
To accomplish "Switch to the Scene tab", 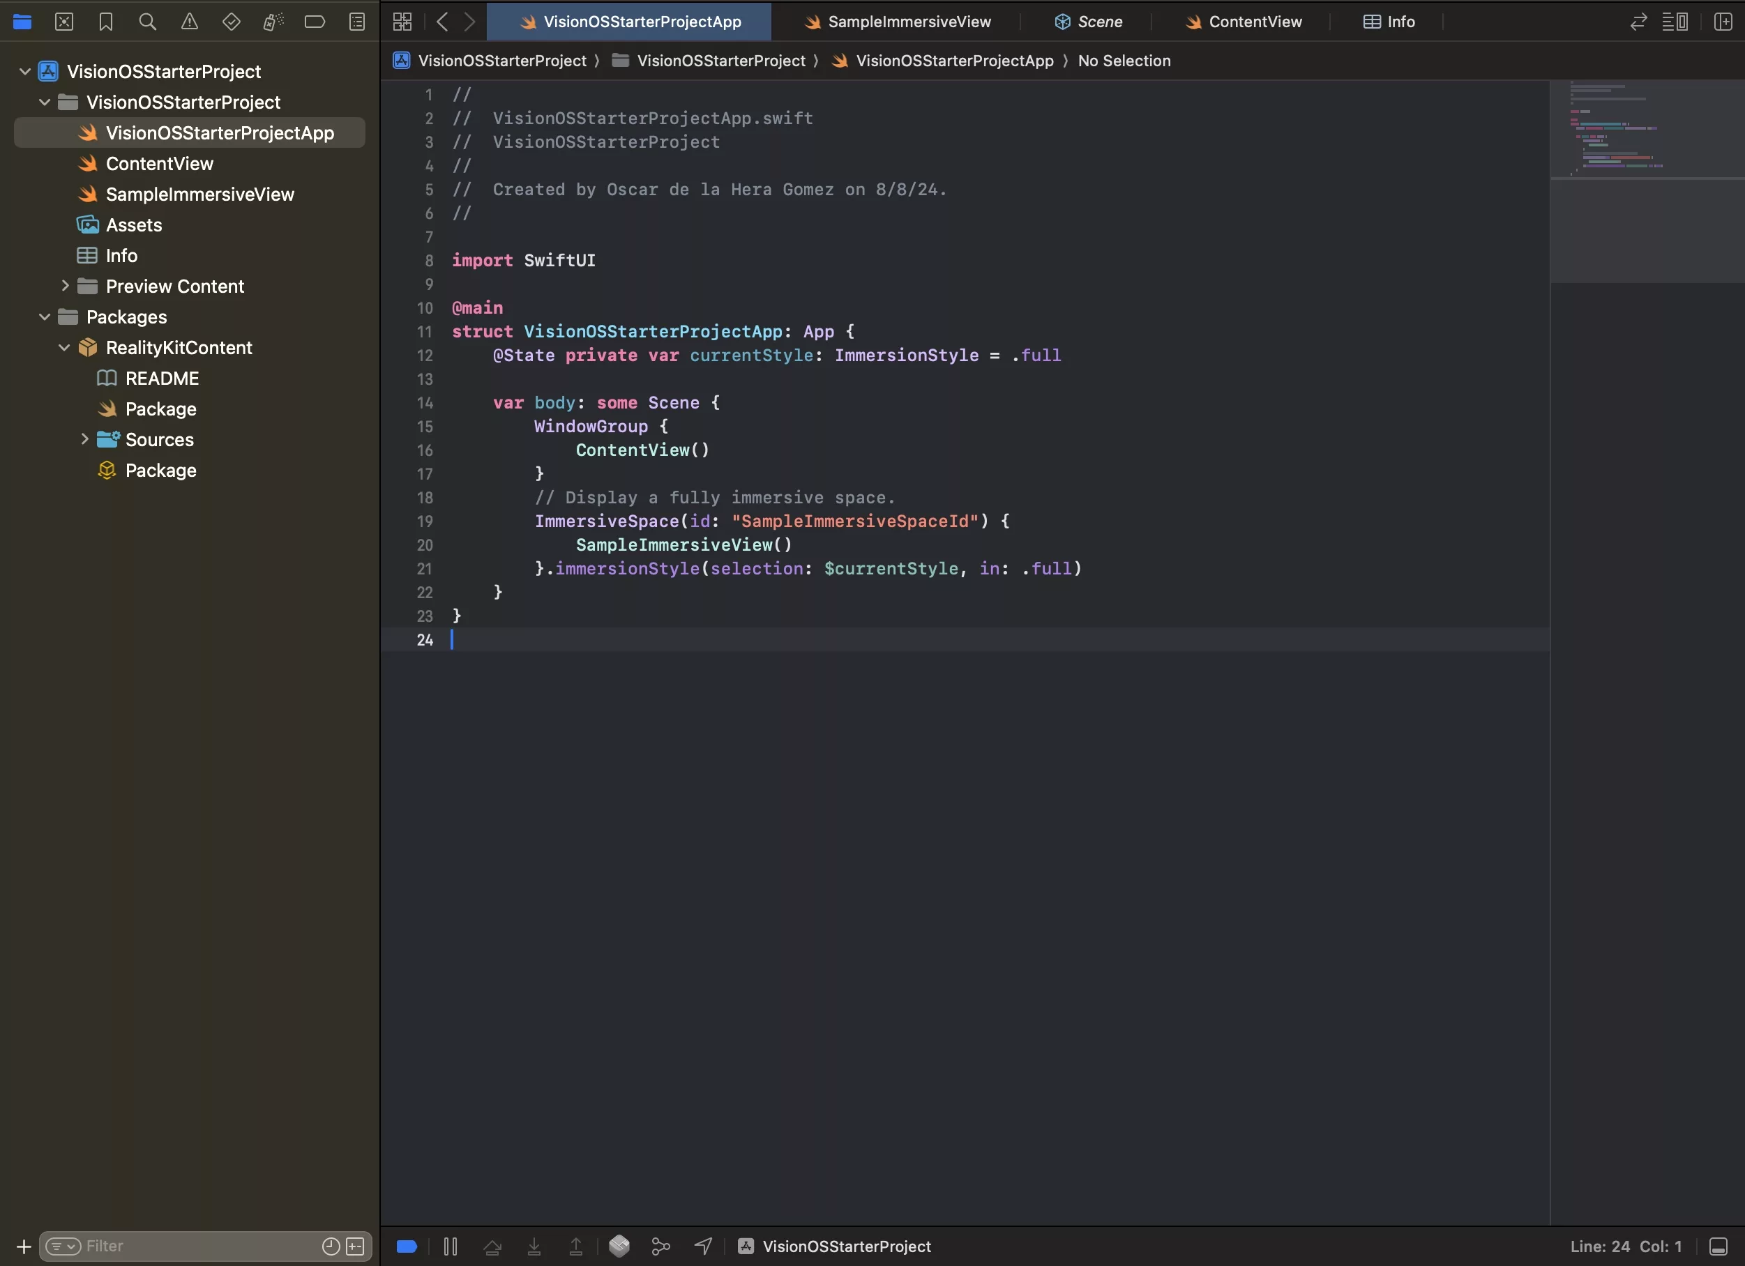I will (1087, 22).
